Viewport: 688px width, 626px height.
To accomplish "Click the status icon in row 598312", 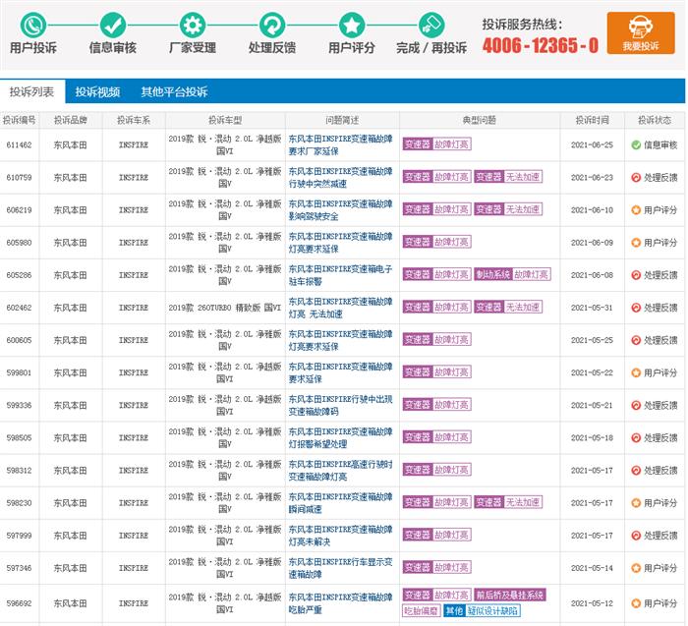I will tap(636, 471).
